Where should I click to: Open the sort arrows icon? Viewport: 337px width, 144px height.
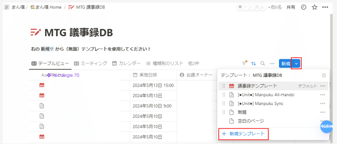tap(254, 64)
